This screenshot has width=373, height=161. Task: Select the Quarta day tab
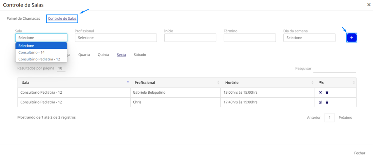(84, 55)
